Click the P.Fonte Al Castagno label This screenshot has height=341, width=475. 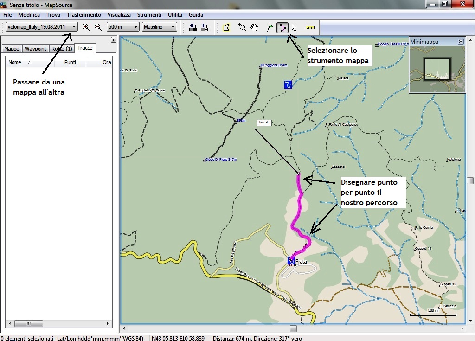pyautogui.click(x=342, y=125)
